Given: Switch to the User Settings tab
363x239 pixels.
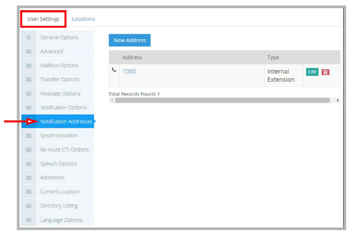Looking at the screenshot, I should [43, 19].
